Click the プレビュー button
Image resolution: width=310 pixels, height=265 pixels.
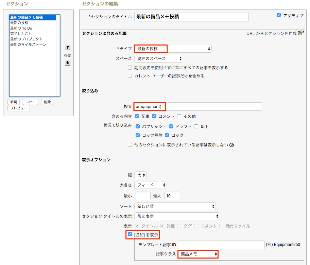(18, 108)
